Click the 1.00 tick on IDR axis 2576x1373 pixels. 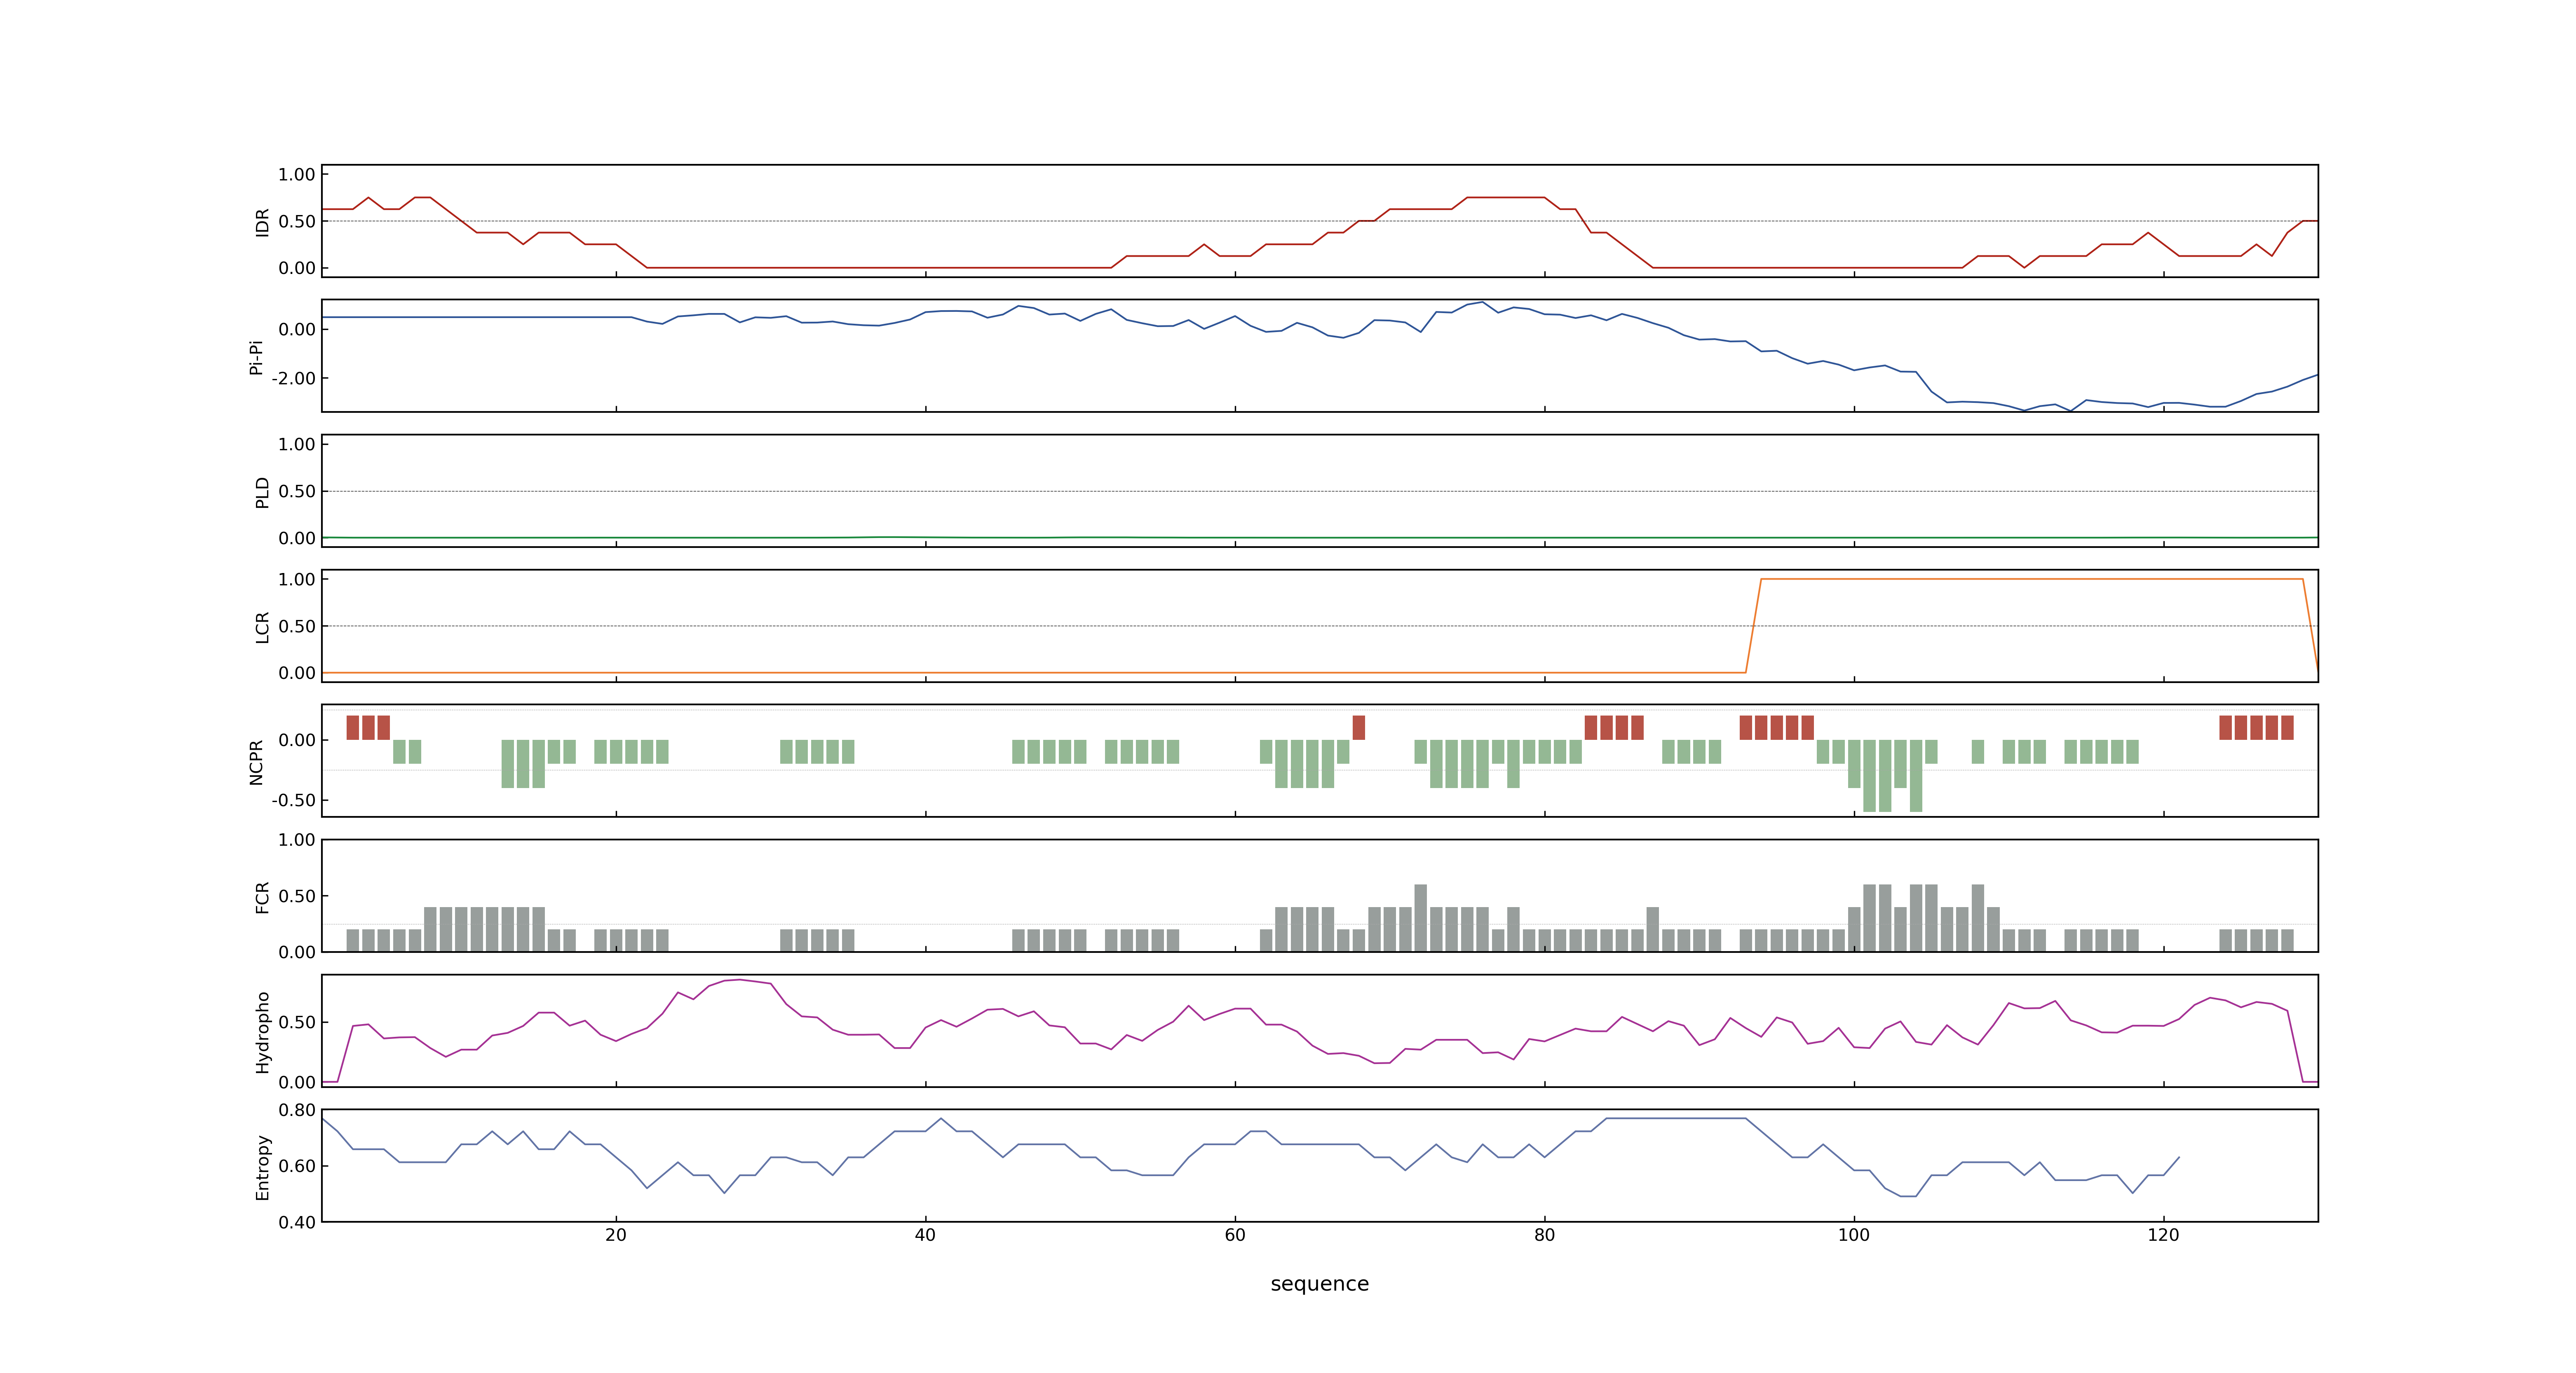297,175
